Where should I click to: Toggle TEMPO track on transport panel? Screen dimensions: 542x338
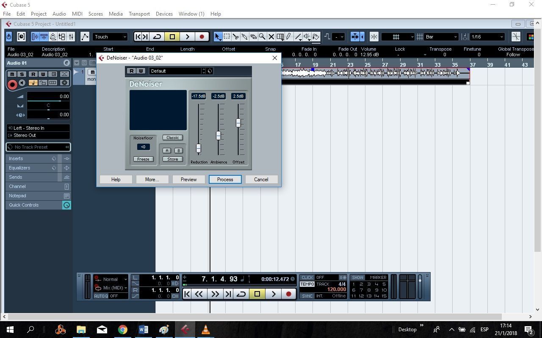click(307, 284)
